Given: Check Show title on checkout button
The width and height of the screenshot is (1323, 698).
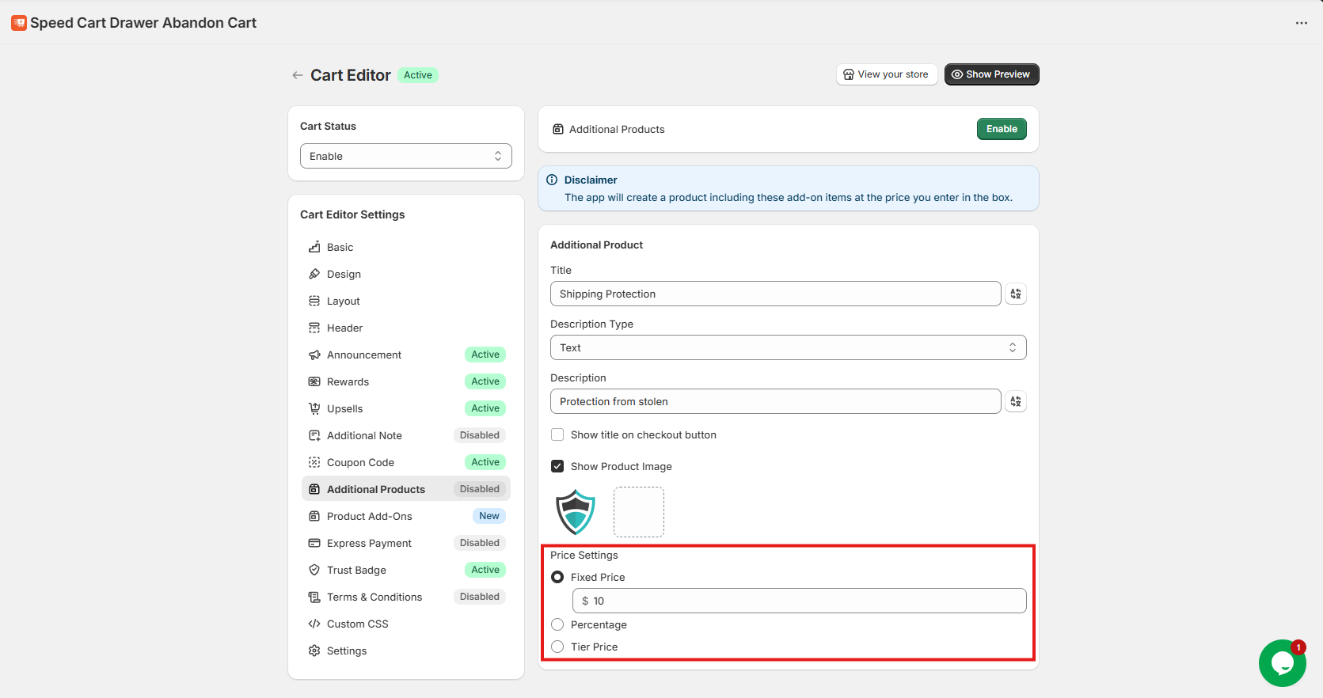Looking at the screenshot, I should (x=557, y=434).
